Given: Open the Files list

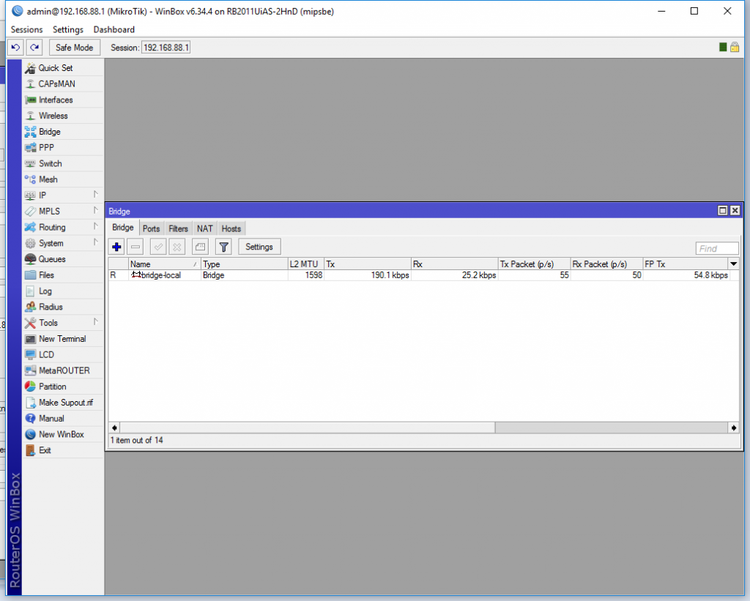Looking at the screenshot, I should point(63,275).
